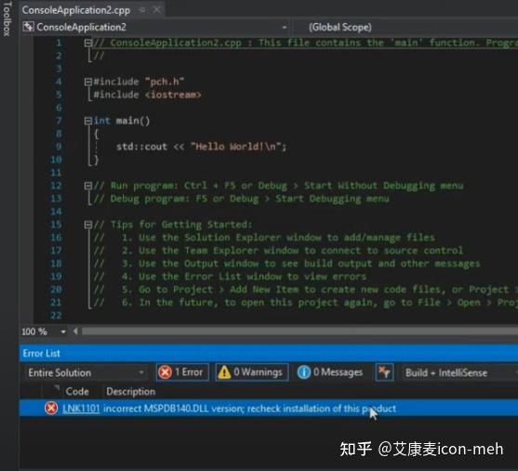Collapse the Tips comment block at line 15
The height and width of the screenshot is (471, 518).
(x=87, y=225)
